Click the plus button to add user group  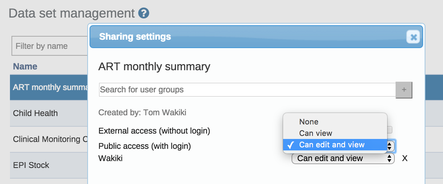404,90
